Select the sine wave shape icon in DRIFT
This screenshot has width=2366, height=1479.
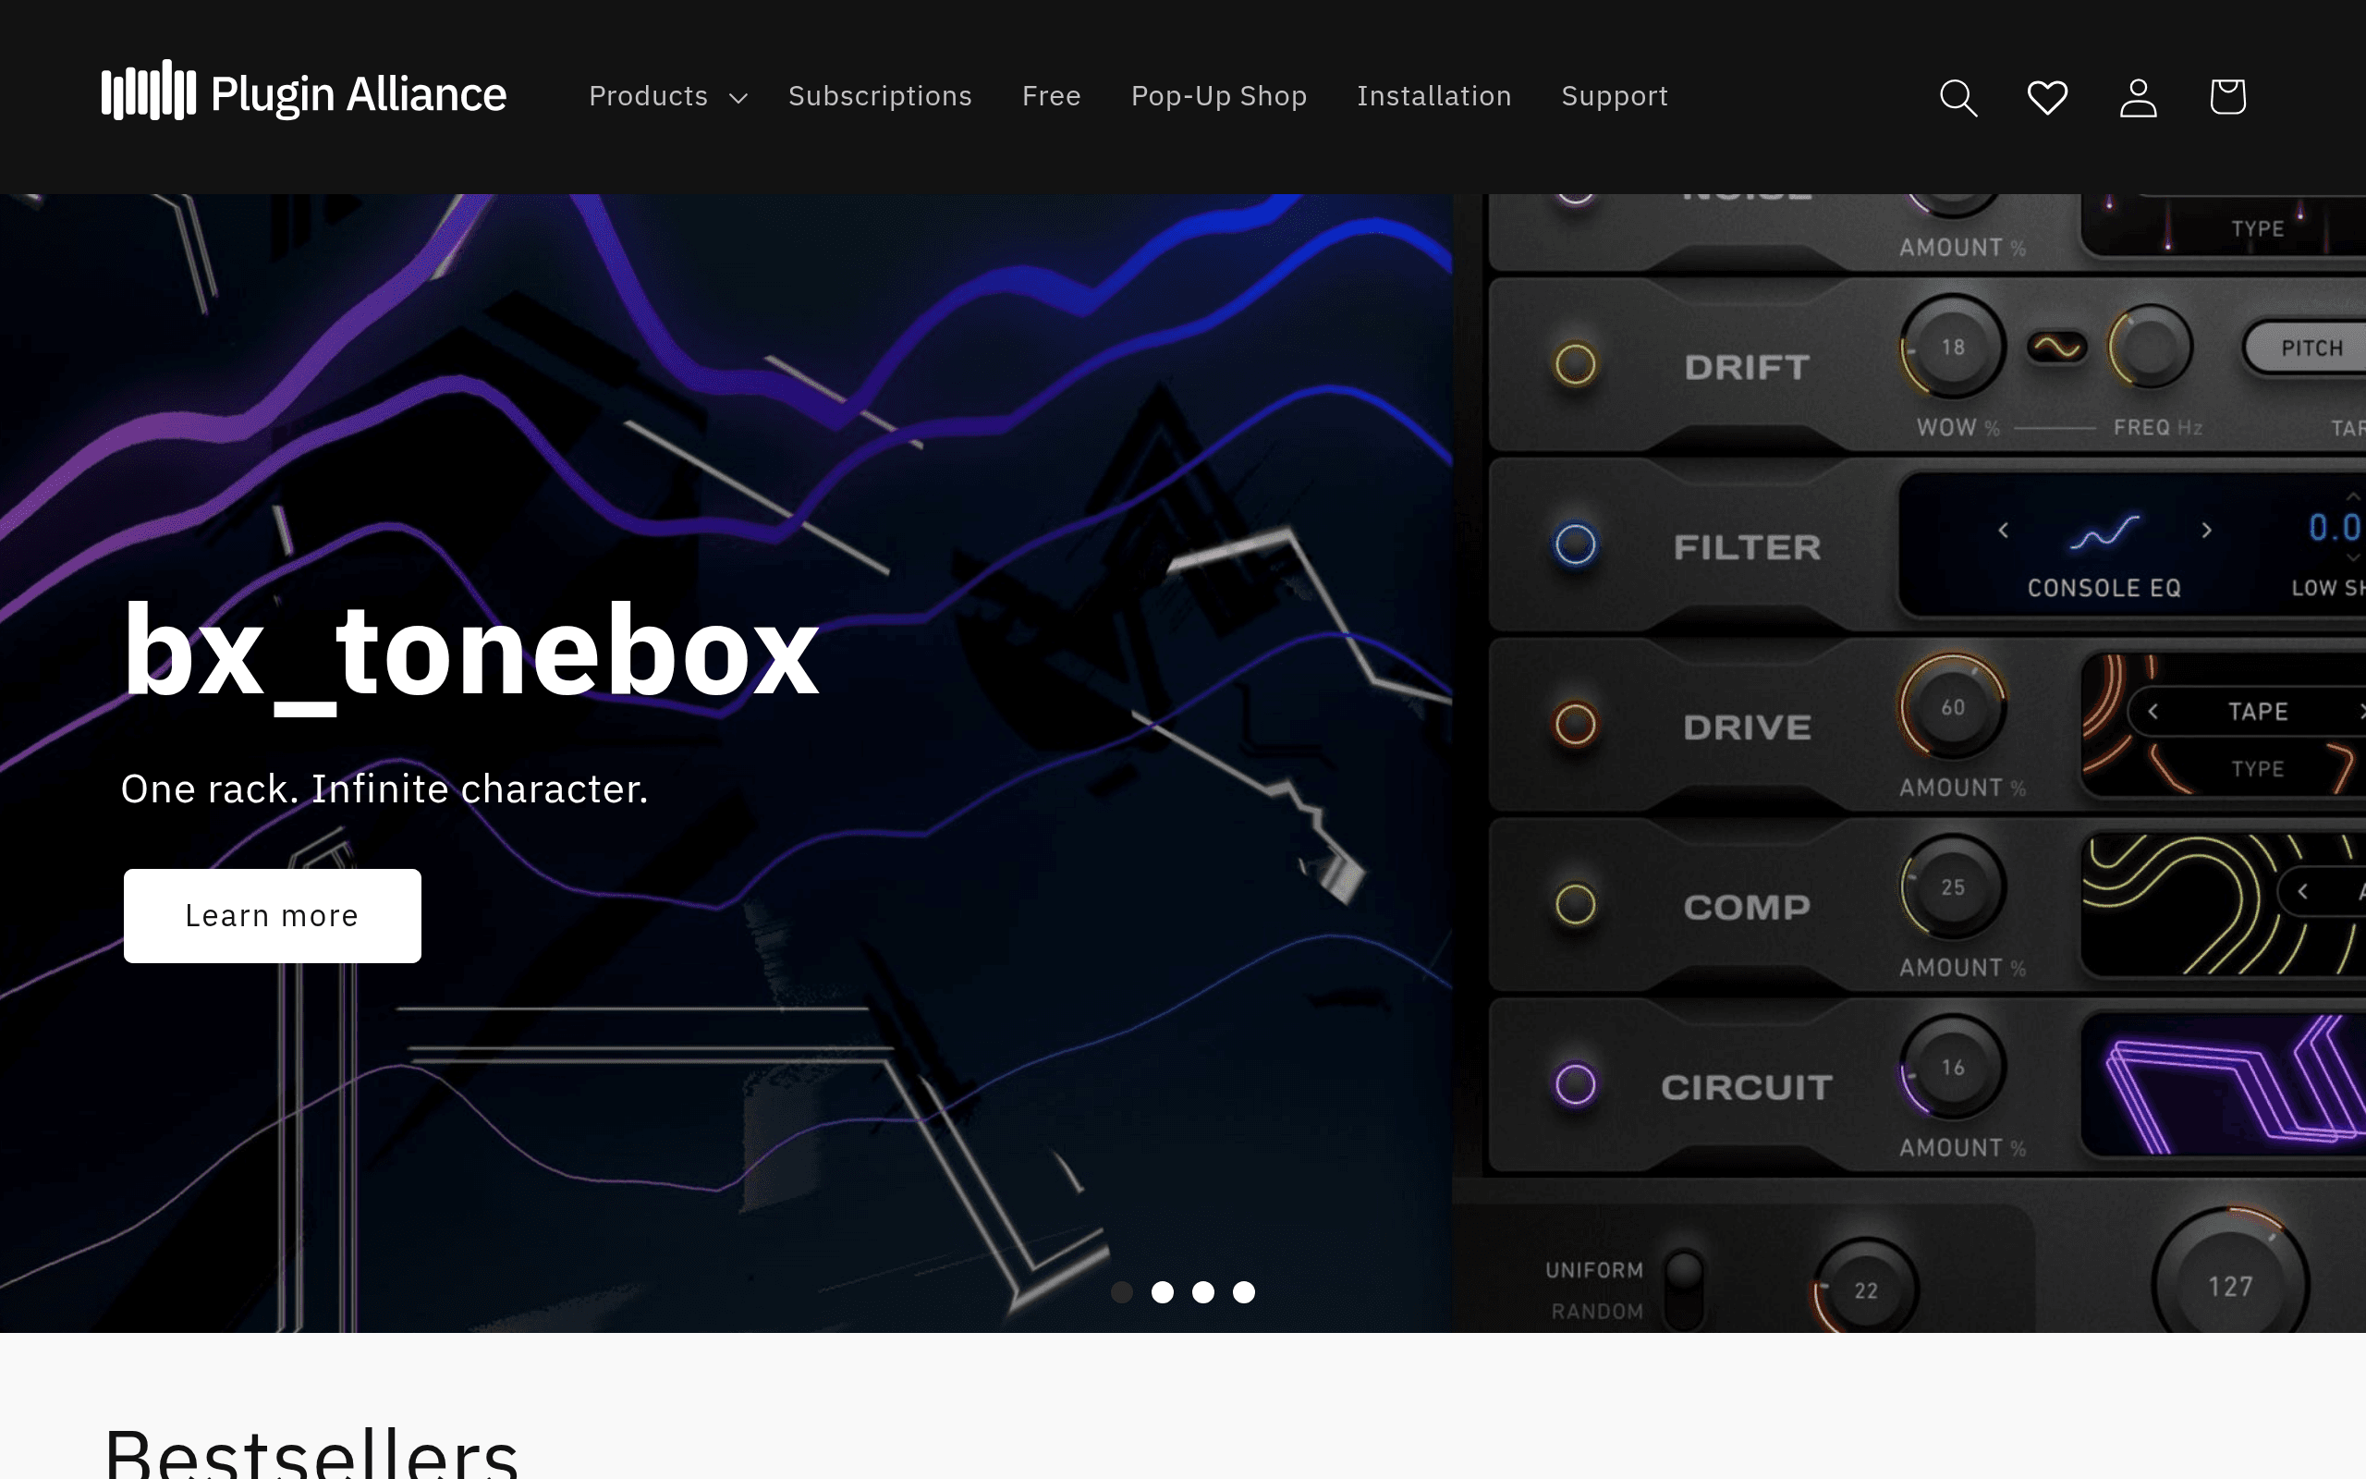pos(2056,348)
